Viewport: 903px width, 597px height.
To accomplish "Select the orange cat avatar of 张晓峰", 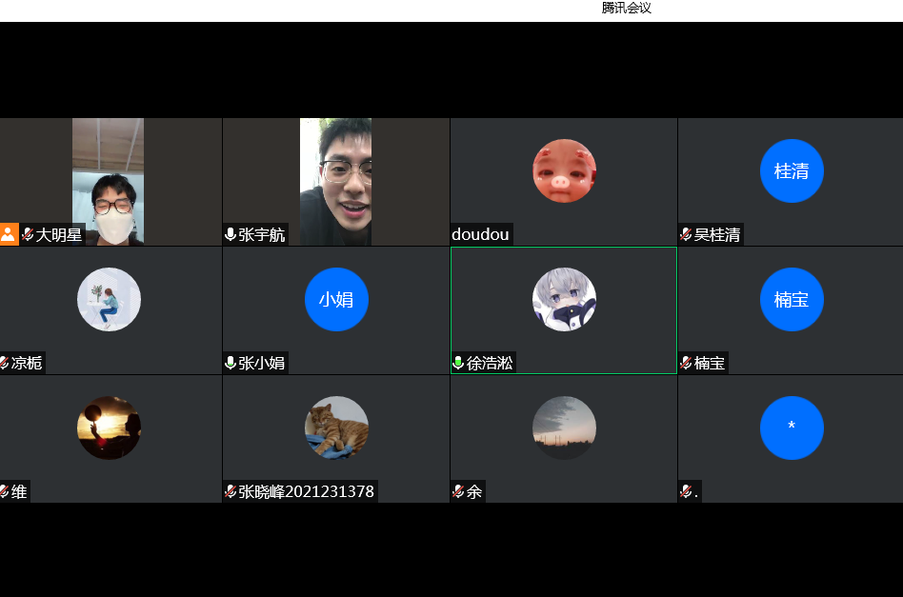I will click(336, 428).
